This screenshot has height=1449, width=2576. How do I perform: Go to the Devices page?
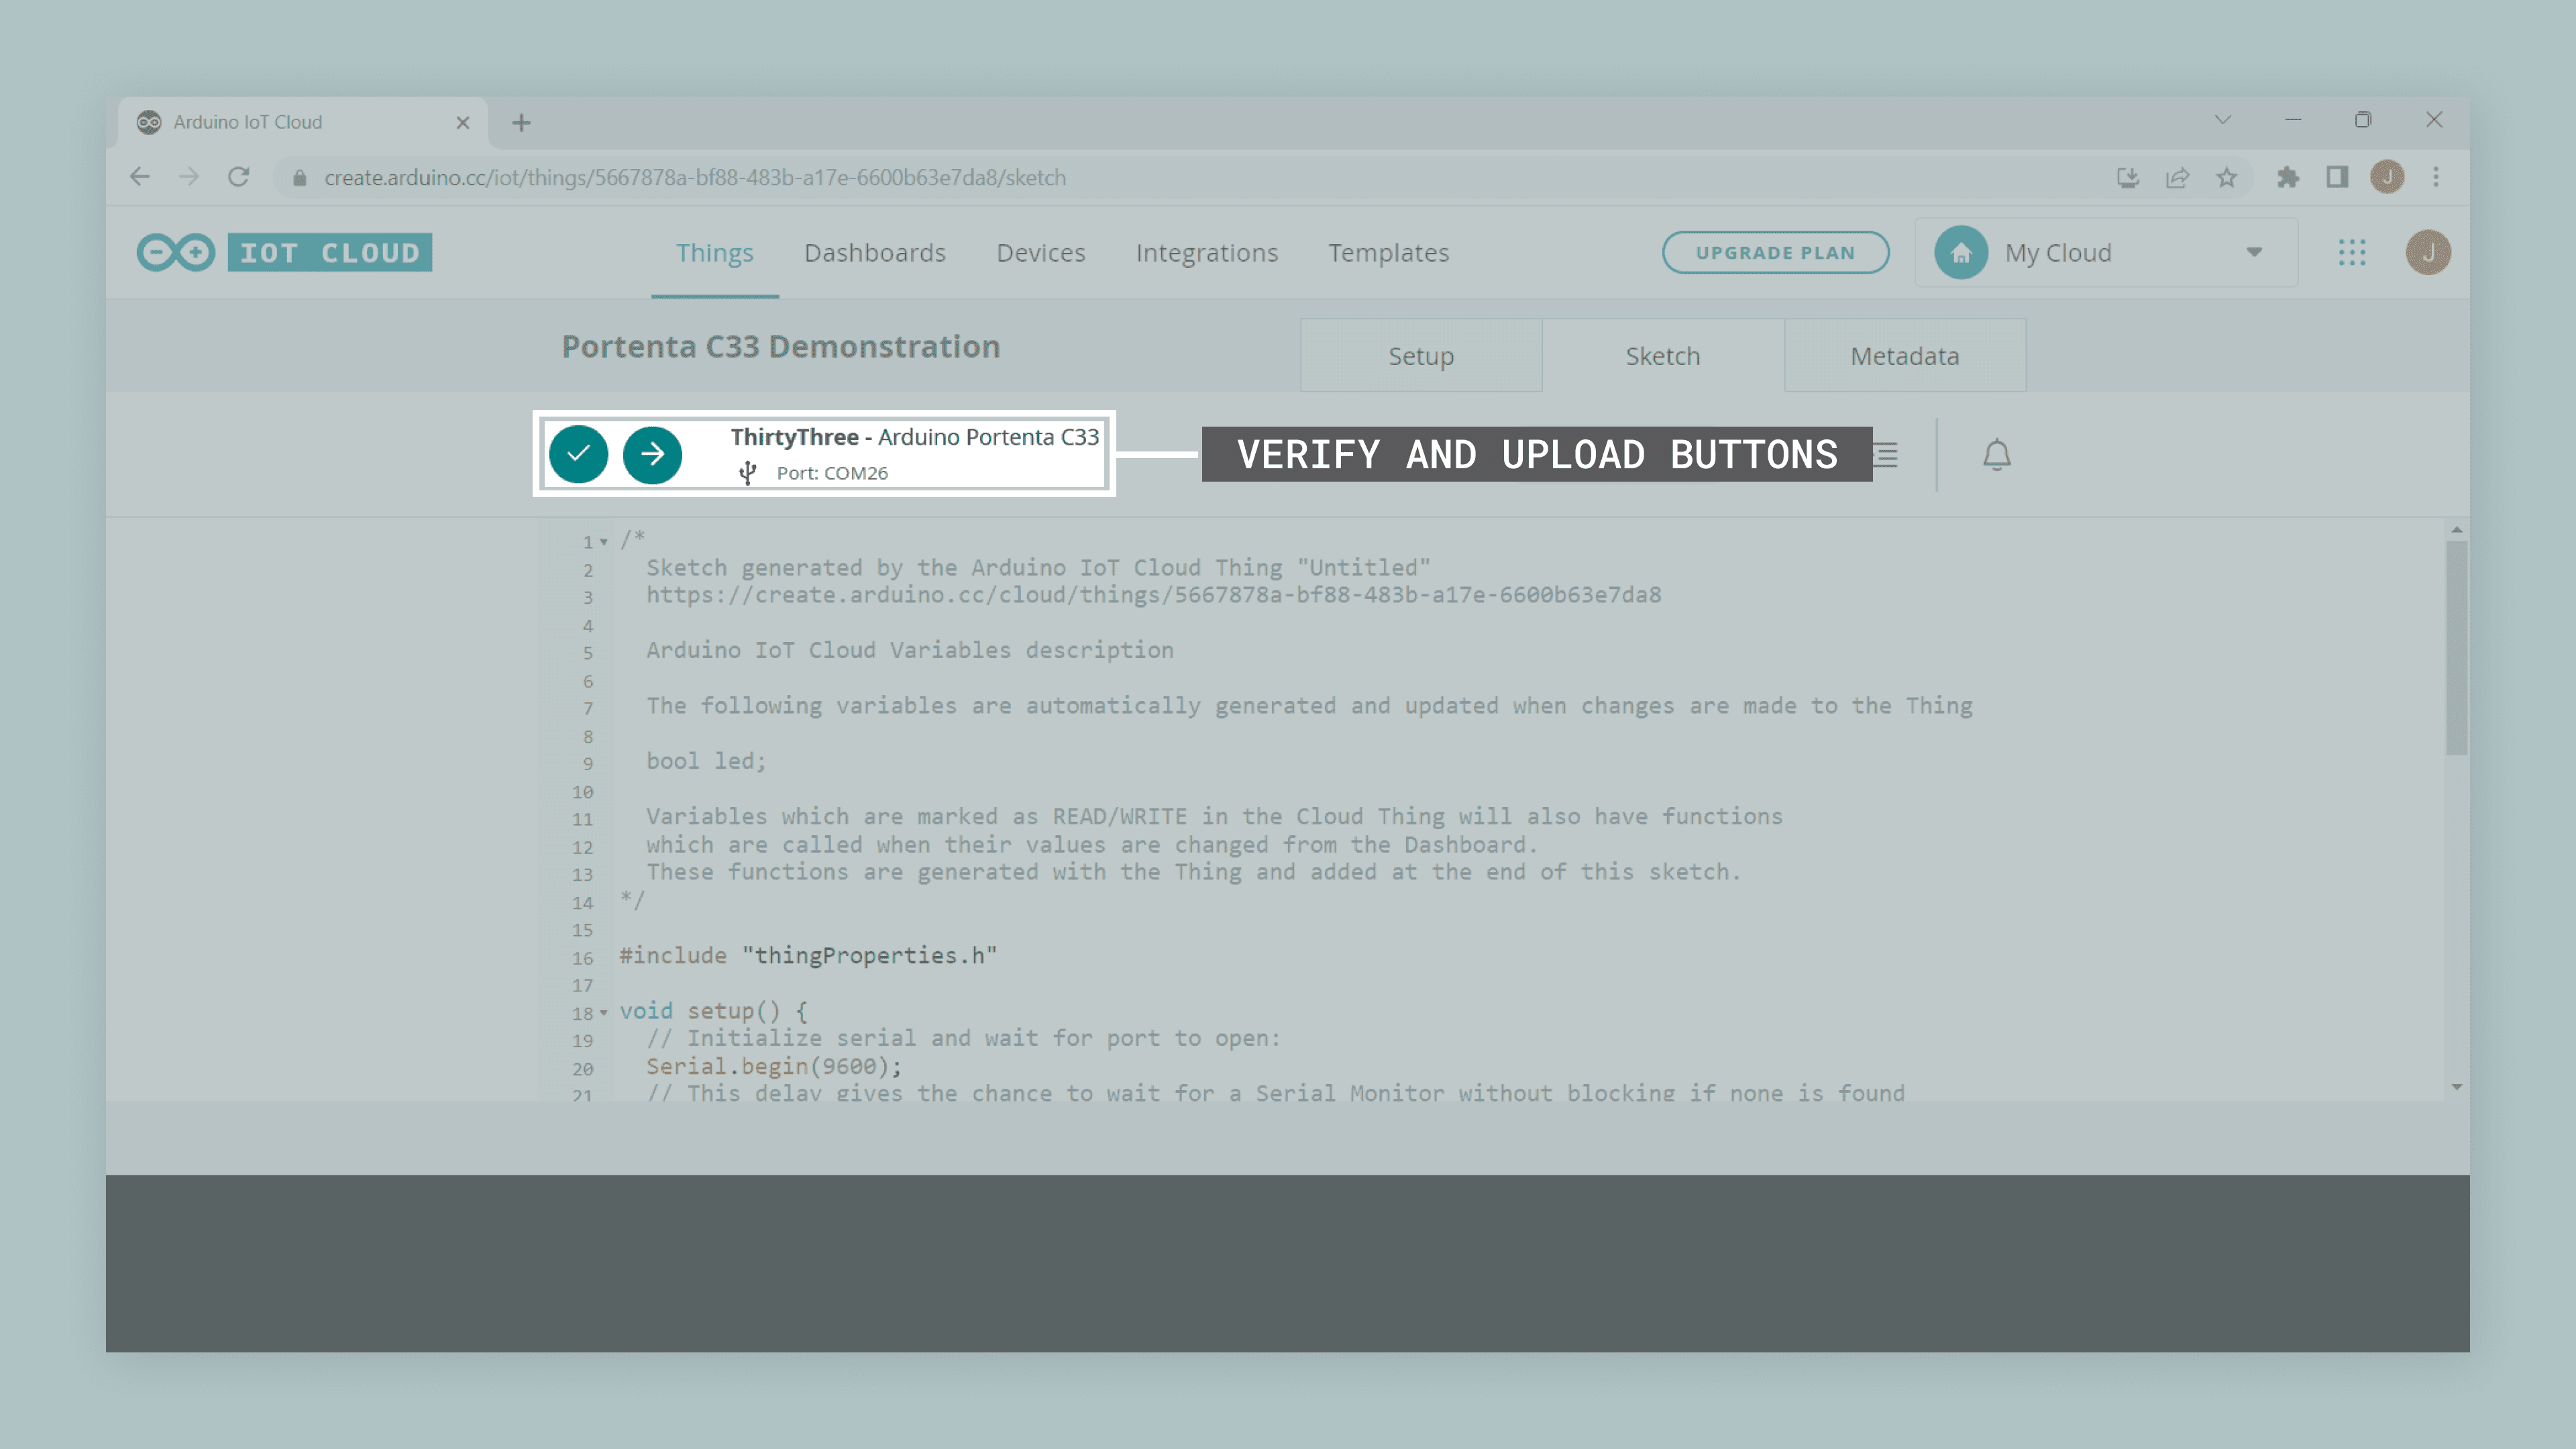(x=1040, y=253)
